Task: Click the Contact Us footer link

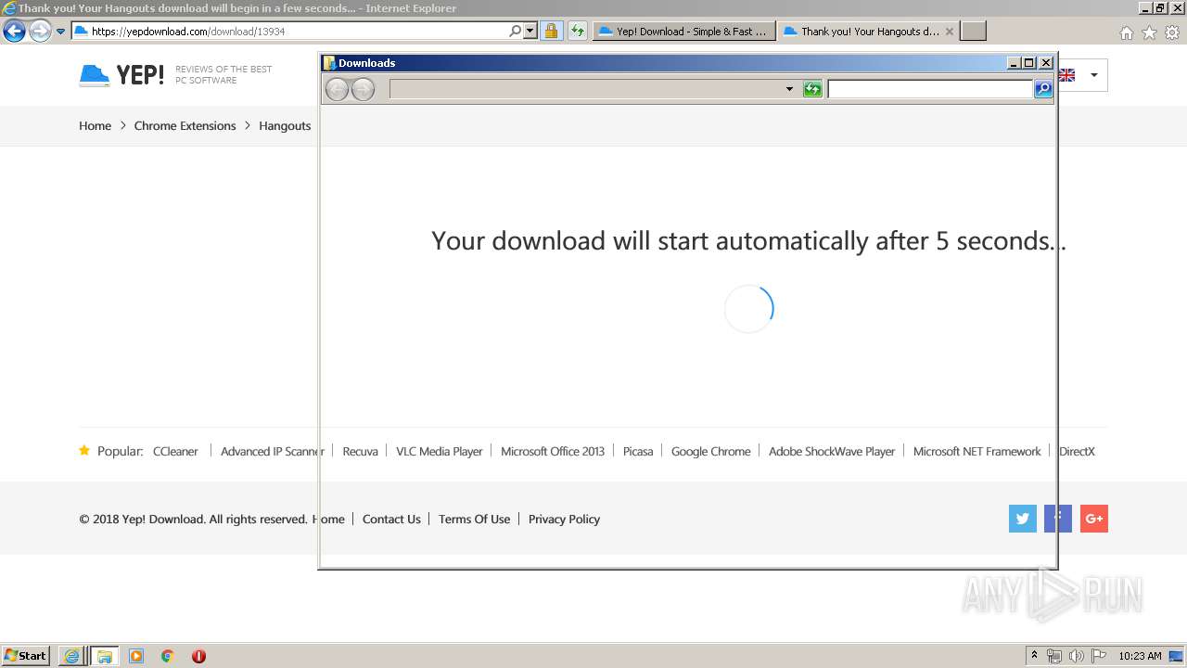Action: pos(391,519)
